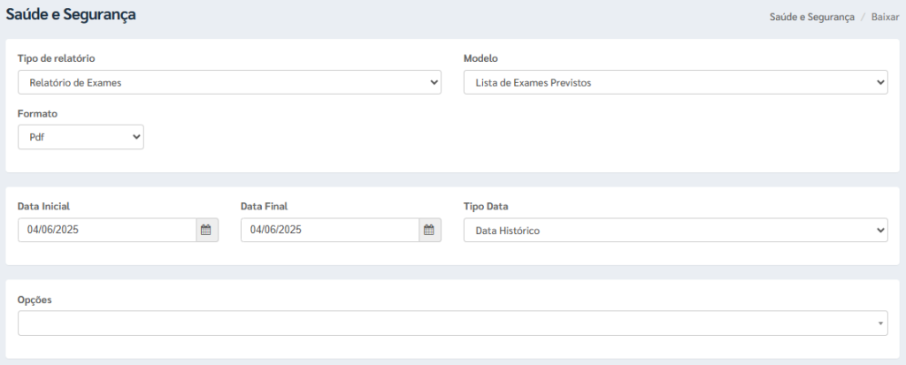Click the Data Final label
The image size is (906, 365).
[264, 206]
